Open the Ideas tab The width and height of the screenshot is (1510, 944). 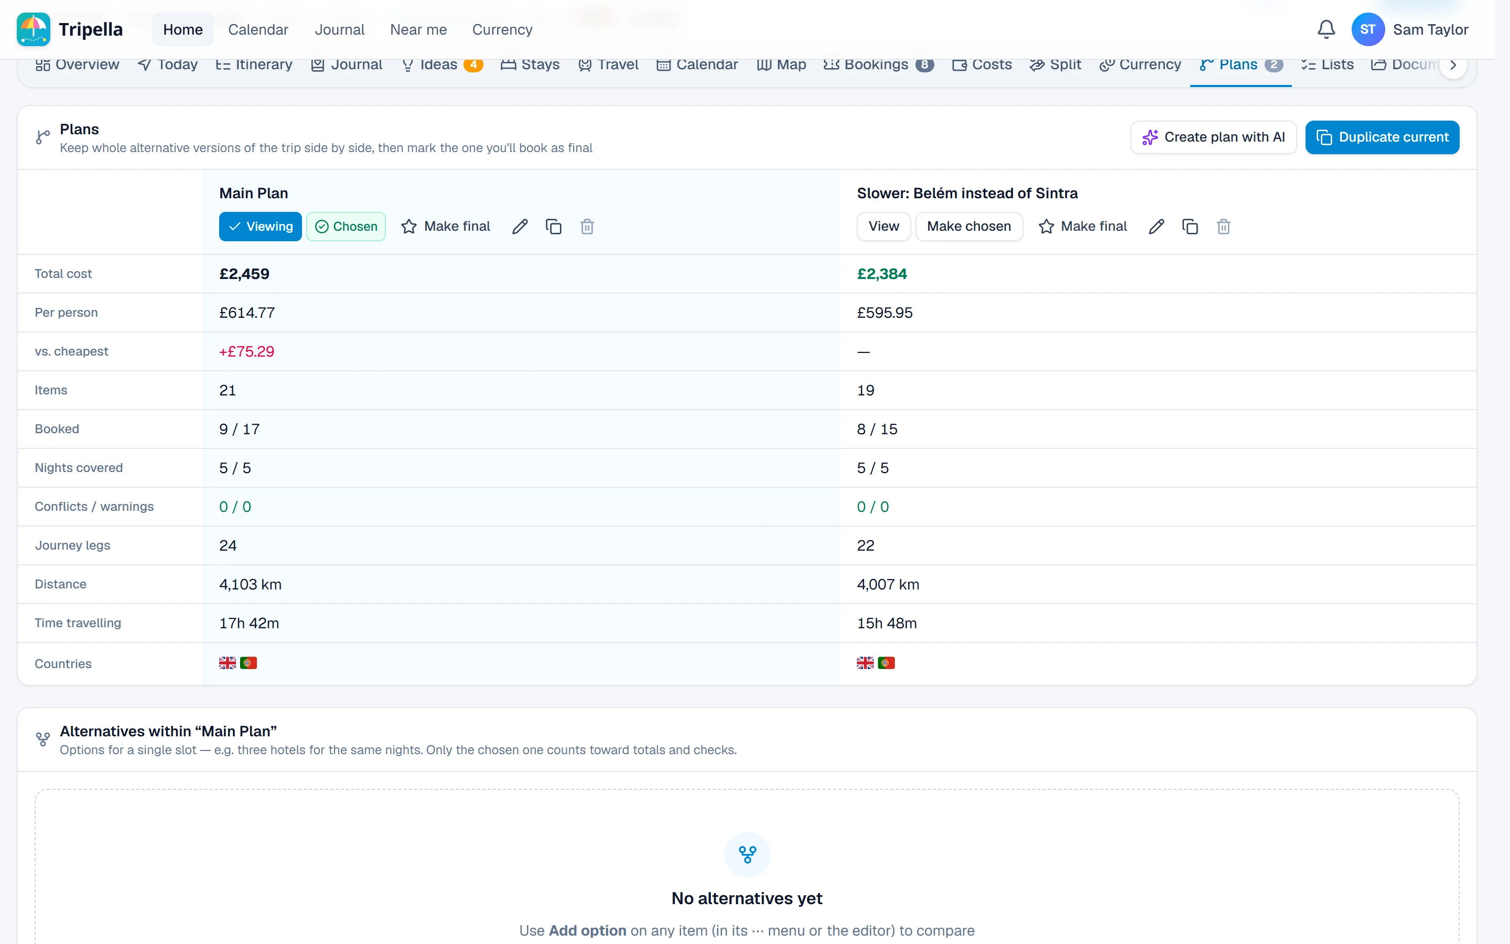coord(443,65)
